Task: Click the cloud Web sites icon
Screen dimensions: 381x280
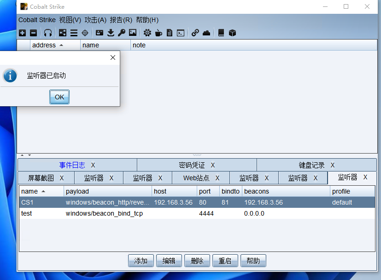Action: click(x=206, y=33)
